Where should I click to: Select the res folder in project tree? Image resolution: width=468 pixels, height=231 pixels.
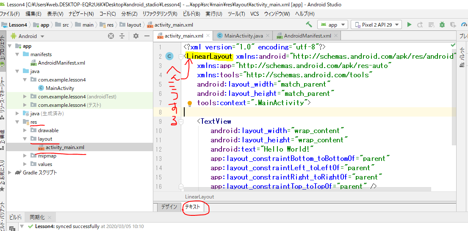34,122
